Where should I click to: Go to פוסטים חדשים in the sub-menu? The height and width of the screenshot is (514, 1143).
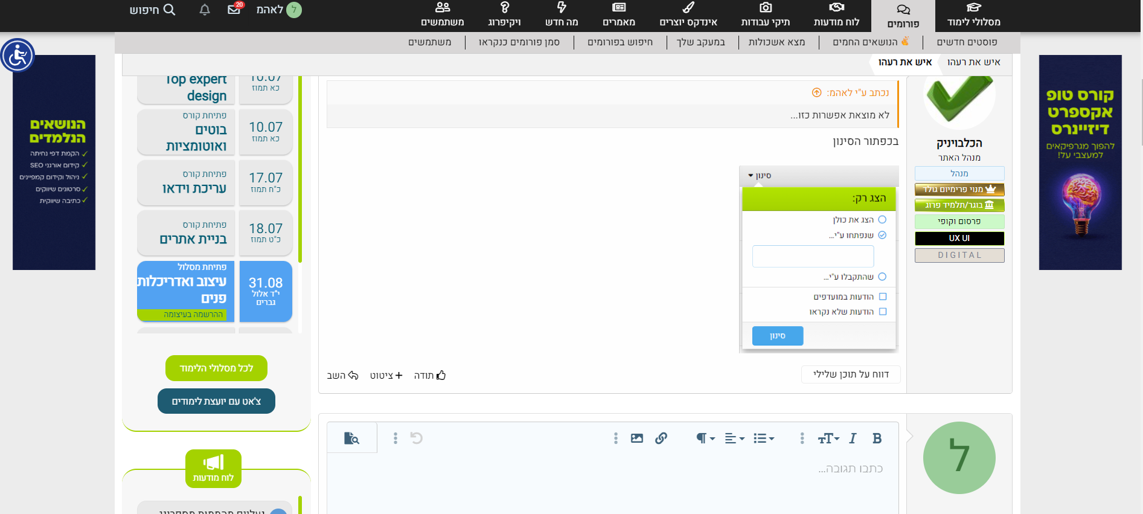coord(967,42)
